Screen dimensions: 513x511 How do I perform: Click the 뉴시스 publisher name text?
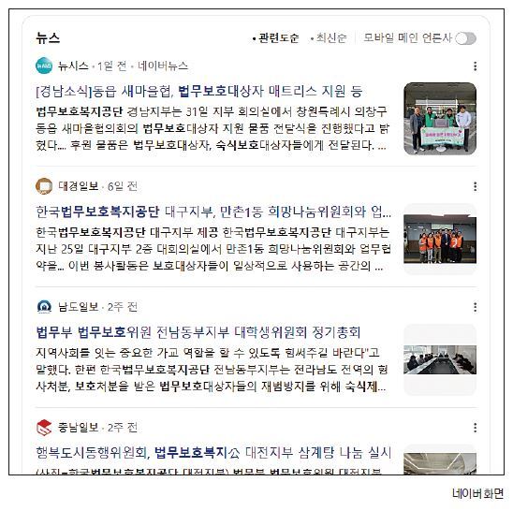(73, 66)
